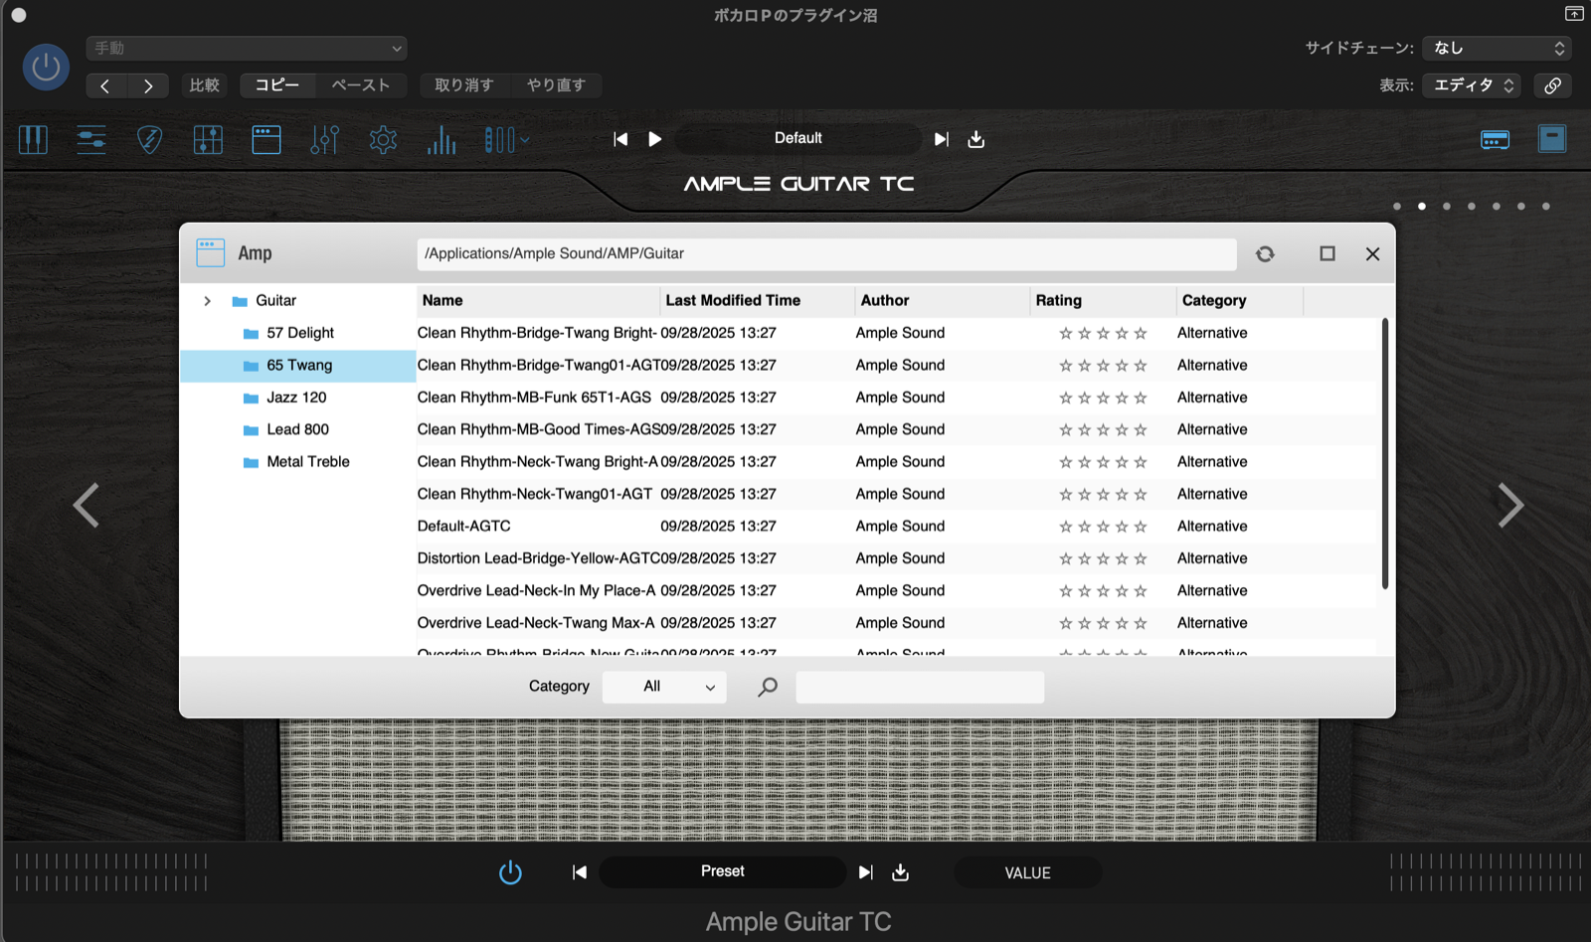
Task: Play the Default preset
Action: [654, 139]
